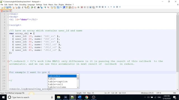Screen dimensions: 179x100
Task: Zoom in using the toolbar magnifier
Action: (45, 7)
